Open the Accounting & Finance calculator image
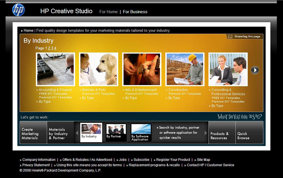The image size is (283, 178). [x=56, y=69]
